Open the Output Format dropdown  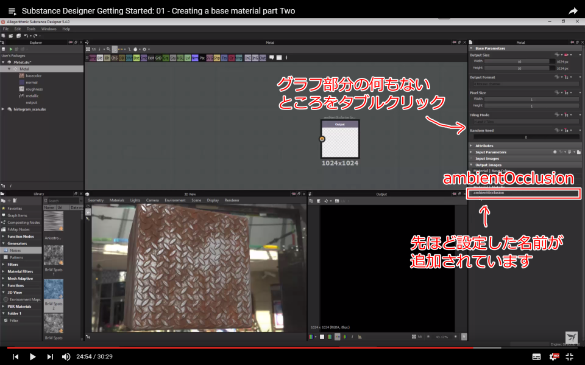(x=526, y=84)
